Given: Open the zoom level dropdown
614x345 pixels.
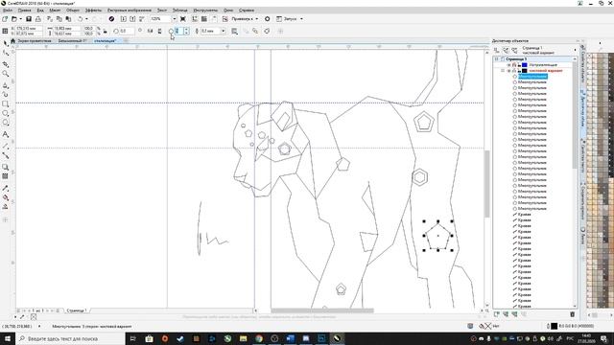Looking at the screenshot, I should pyautogui.click(x=175, y=19).
